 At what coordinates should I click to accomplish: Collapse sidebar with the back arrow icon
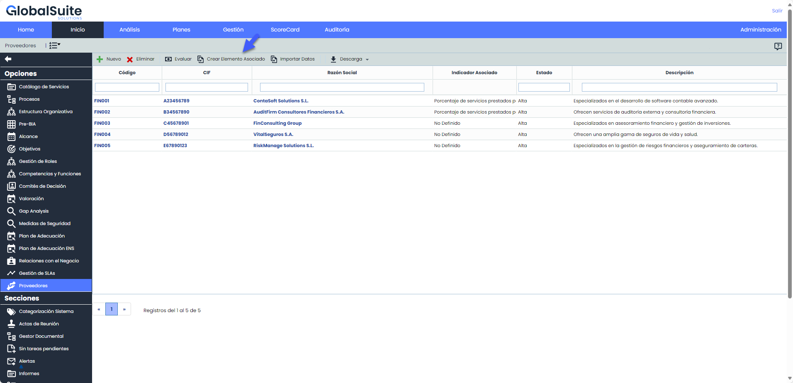[x=8, y=59]
